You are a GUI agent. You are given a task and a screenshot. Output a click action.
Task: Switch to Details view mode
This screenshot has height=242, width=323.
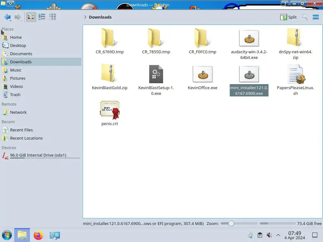pos(53,17)
